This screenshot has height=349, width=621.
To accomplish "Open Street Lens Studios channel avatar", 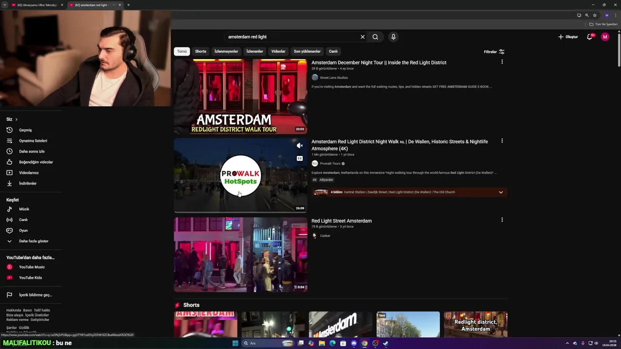I will tap(315, 78).
